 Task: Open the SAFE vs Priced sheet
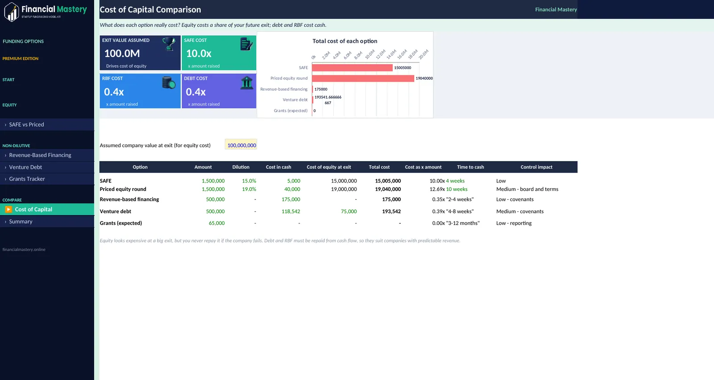click(47, 124)
